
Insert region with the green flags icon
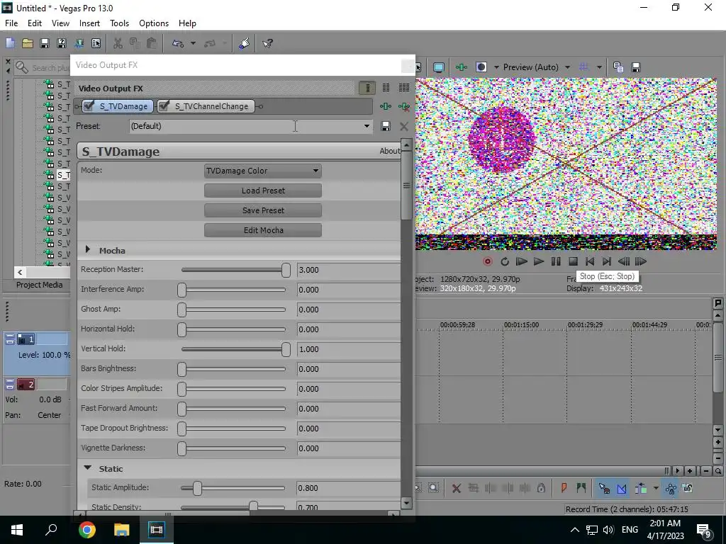click(581, 488)
